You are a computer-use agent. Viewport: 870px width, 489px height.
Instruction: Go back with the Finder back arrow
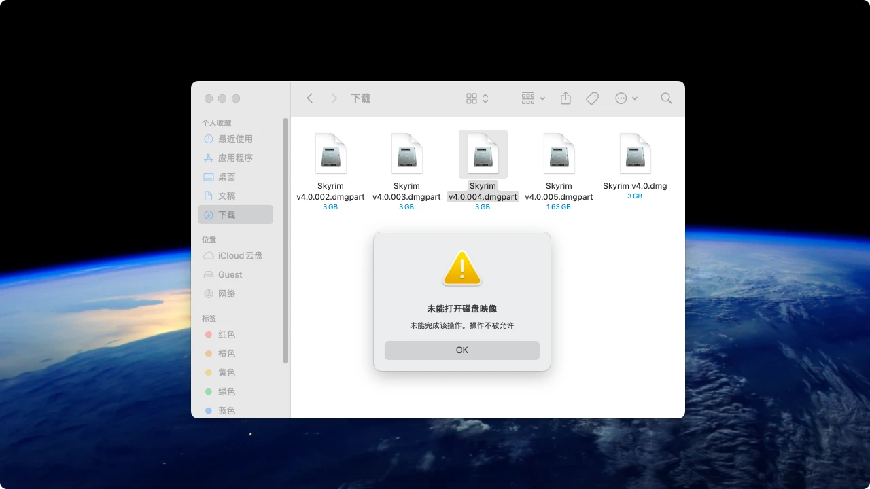click(310, 98)
